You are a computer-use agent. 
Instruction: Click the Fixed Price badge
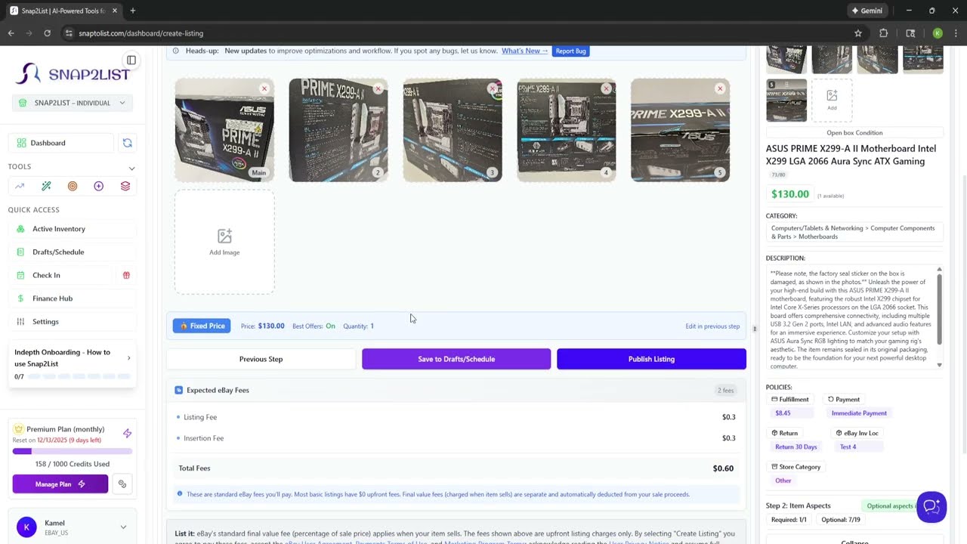[x=202, y=326]
